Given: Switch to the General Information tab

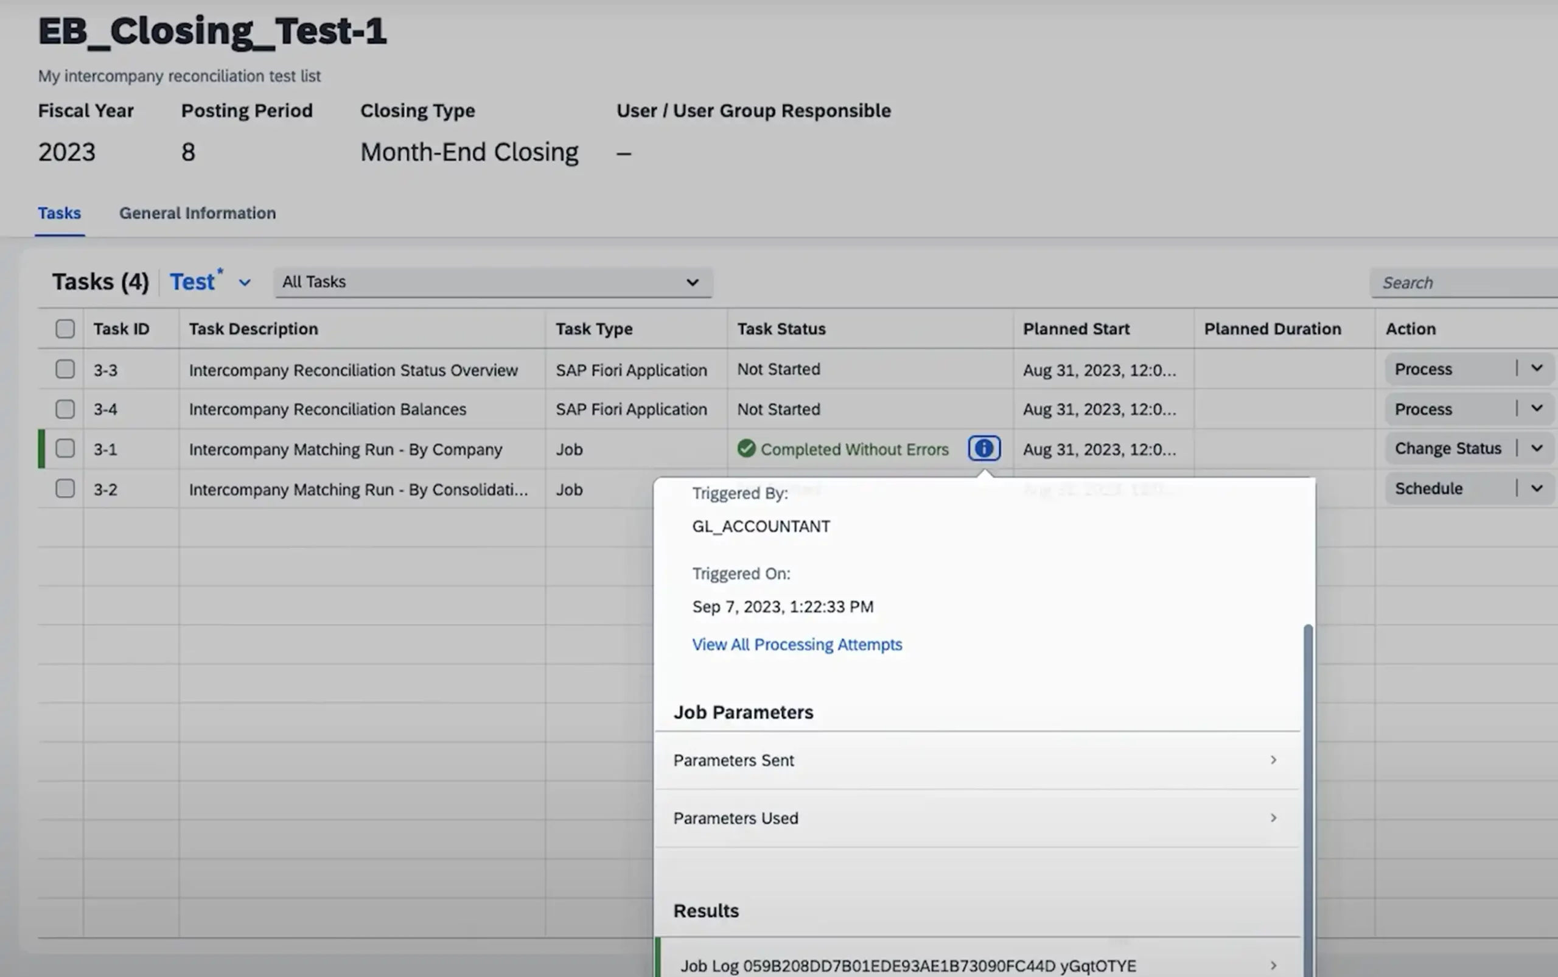Looking at the screenshot, I should [198, 213].
